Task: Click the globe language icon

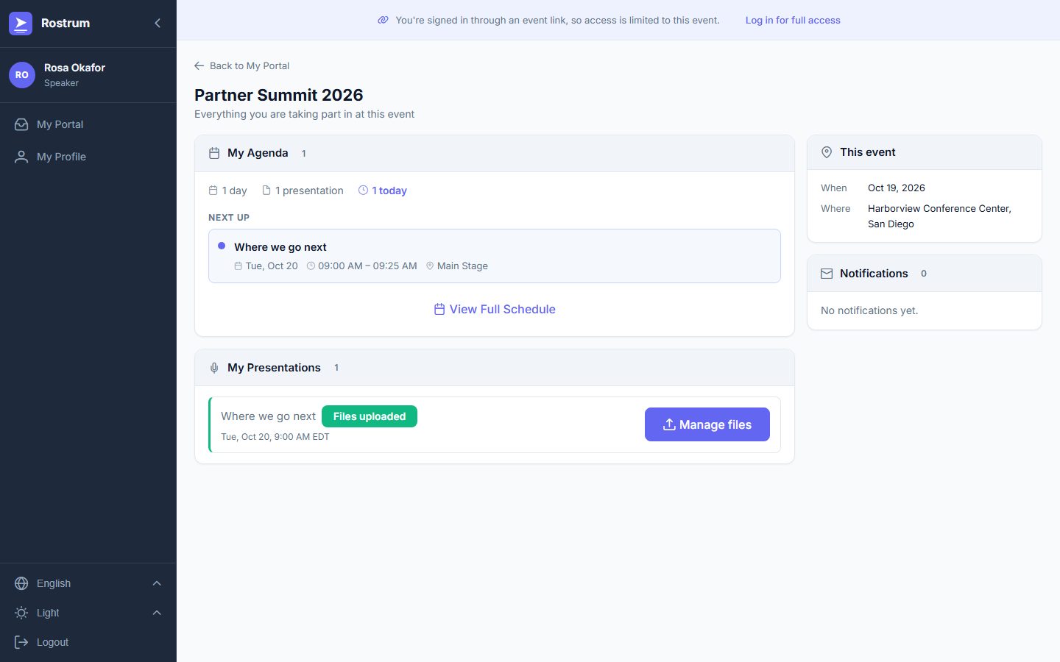Action: click(x=21, y=583)
